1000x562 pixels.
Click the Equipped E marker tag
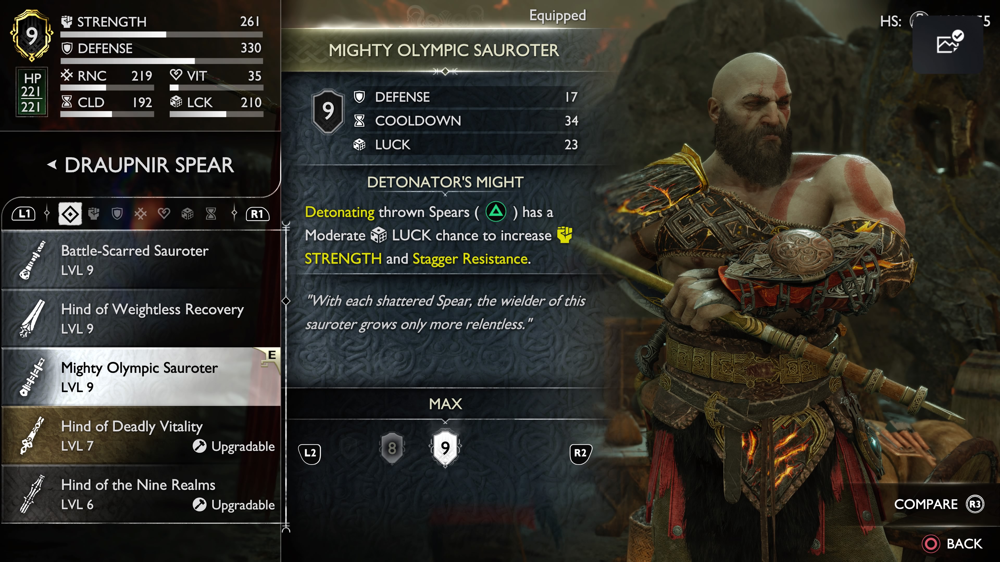point(271,356)
